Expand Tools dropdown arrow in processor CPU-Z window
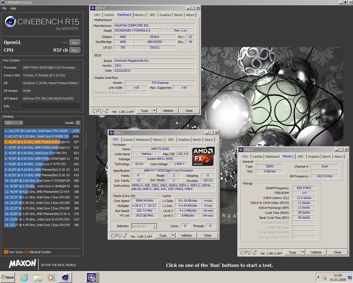The image size is (353, 283). pos(173,235)
